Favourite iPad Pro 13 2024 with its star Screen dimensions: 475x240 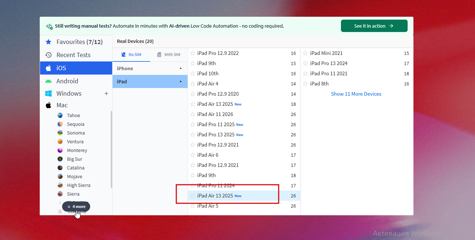pyautogui.click(x=305, y=63)
